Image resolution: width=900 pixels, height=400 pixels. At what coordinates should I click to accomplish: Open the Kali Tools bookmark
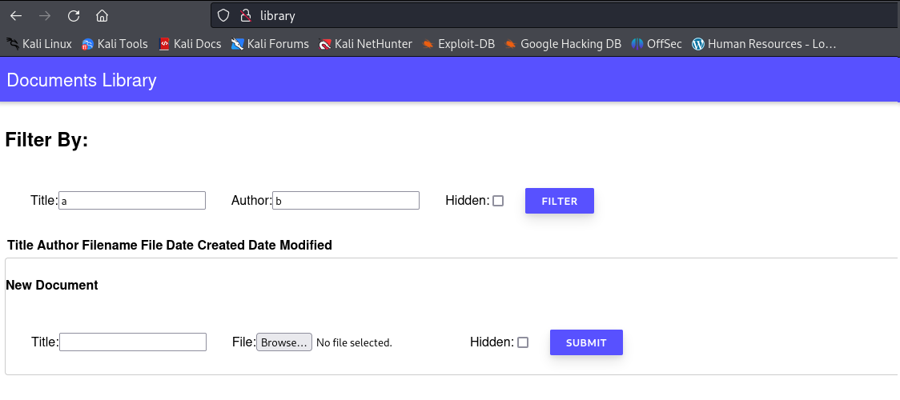tap(115, 43)
